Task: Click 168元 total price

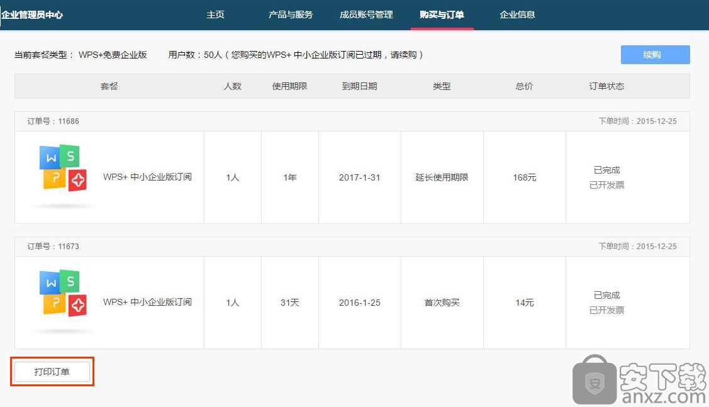Action: click(x=525, y=178)
